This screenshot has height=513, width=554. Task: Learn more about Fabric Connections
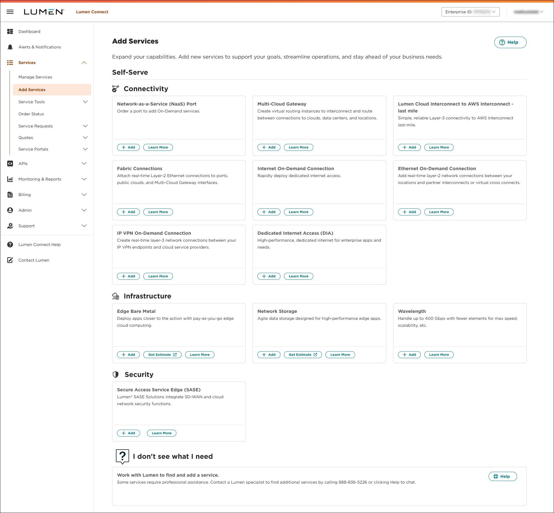pos(158,212)
